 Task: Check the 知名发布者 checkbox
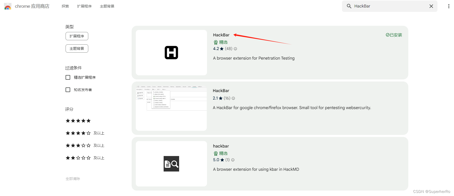pos(68,90)
